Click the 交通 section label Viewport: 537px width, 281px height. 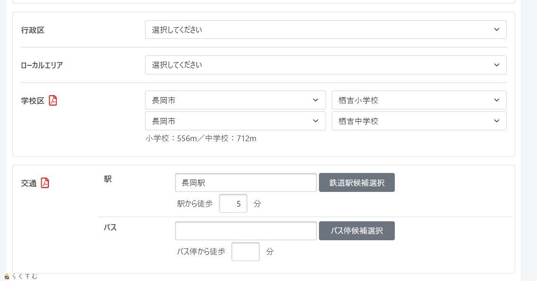(29, 183)
